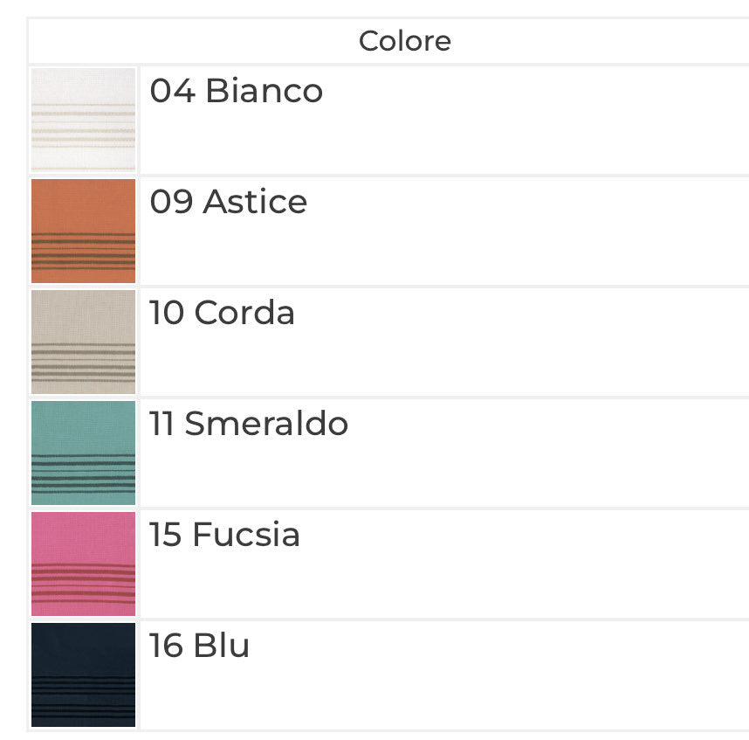Pick the dark navy 16 Blu swatch
Image resolution: width=749 pixels, height=740 pixels.
84,651
